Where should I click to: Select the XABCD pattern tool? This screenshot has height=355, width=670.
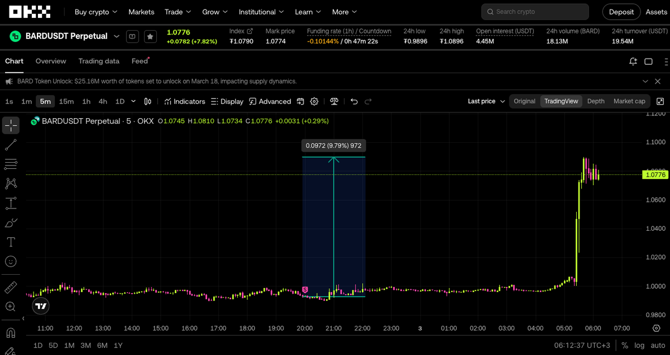tap(11, 183)
